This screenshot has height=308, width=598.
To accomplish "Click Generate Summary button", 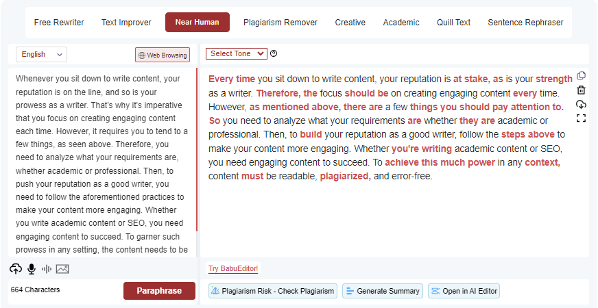I will [383, 291].
